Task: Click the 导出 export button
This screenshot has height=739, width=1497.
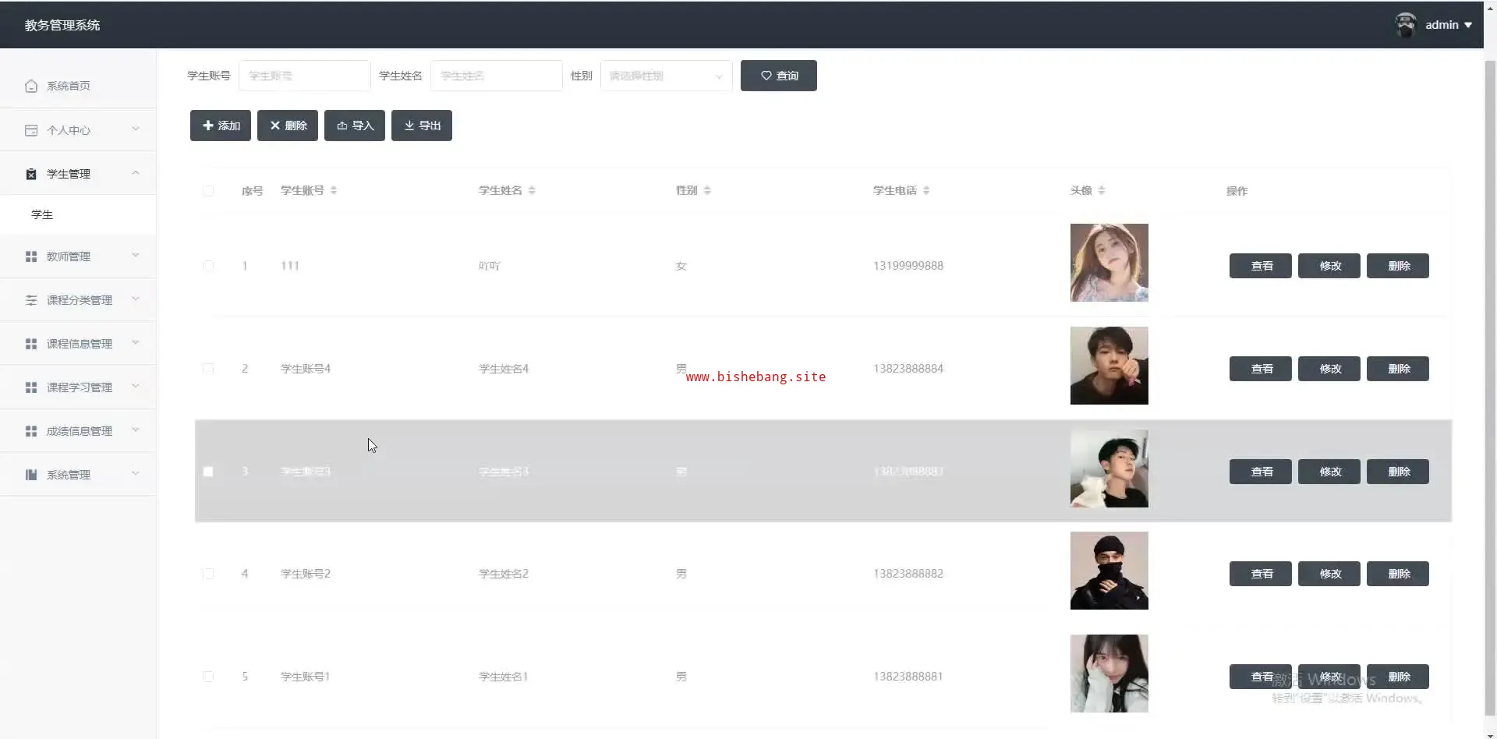Action: click(x=422, y=126)
